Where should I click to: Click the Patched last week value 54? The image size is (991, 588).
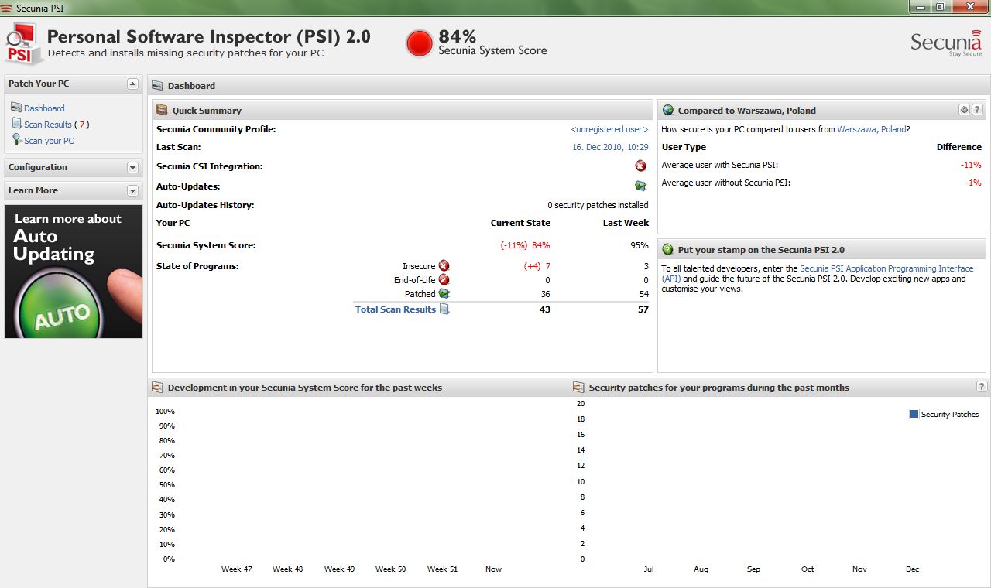643,294
